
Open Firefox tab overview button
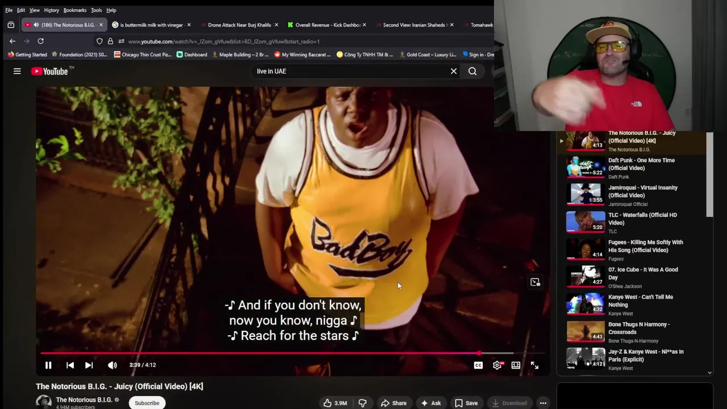[11, 25]
